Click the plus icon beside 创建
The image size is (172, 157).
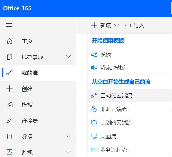click(x=9, y=89)
